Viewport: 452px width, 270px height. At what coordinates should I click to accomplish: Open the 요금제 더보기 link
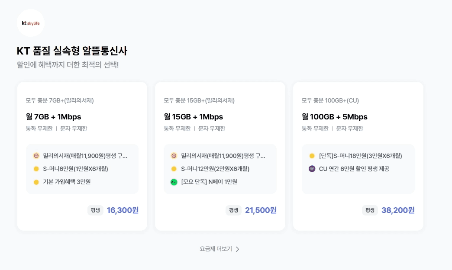coord(216,249)
